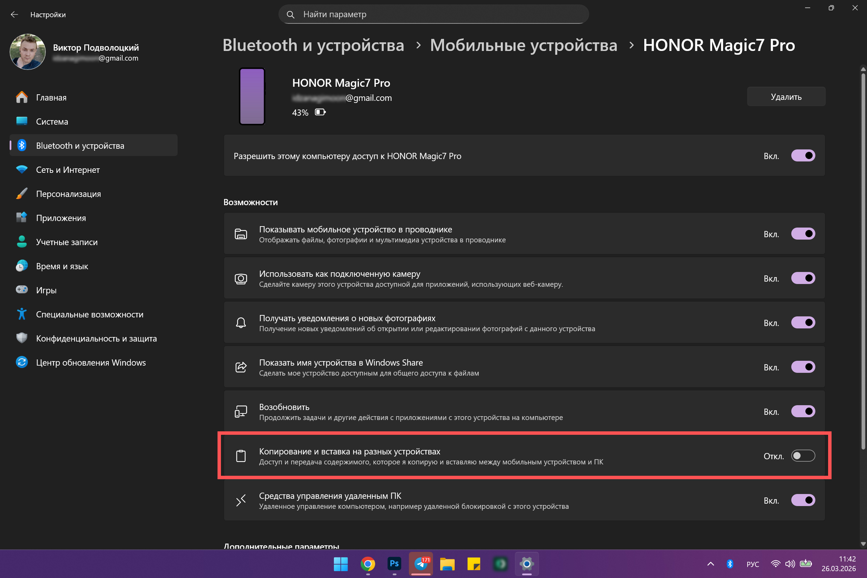Image resolution: width=867 pixels, height=578 pixels.
Task: Turn off Возобновить feature toggle
Action: 803,411
